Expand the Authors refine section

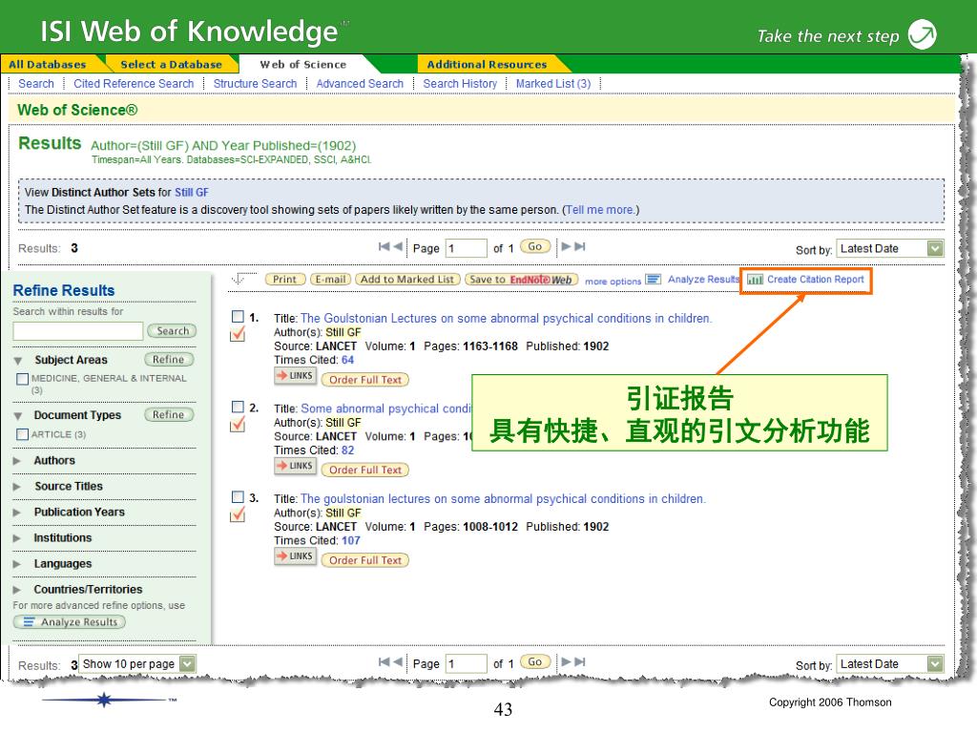point(17,461)
